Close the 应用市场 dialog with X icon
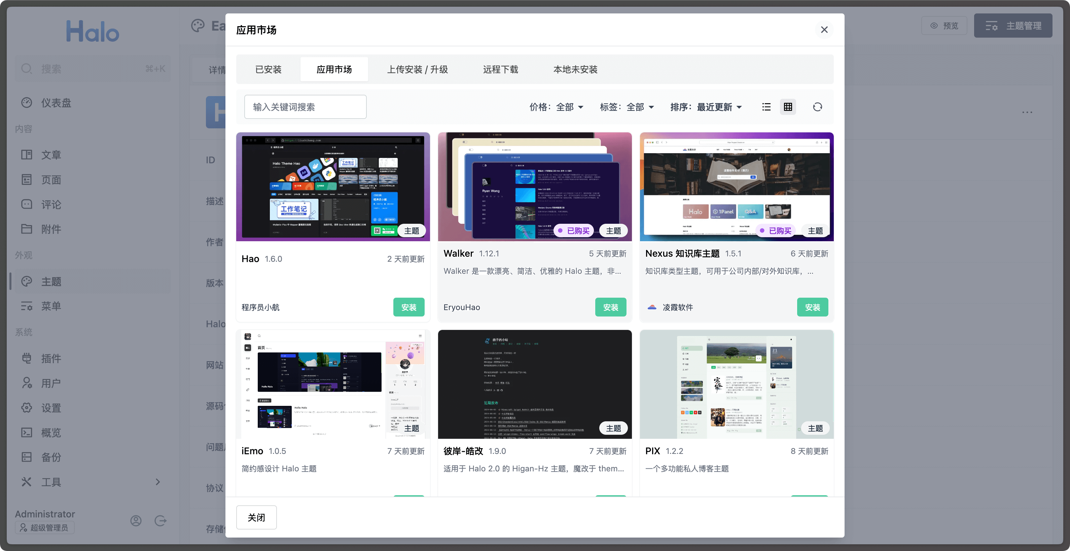The height and width of the screenshot is (551, 1070). pyautogui.click(x=824, y=30)
